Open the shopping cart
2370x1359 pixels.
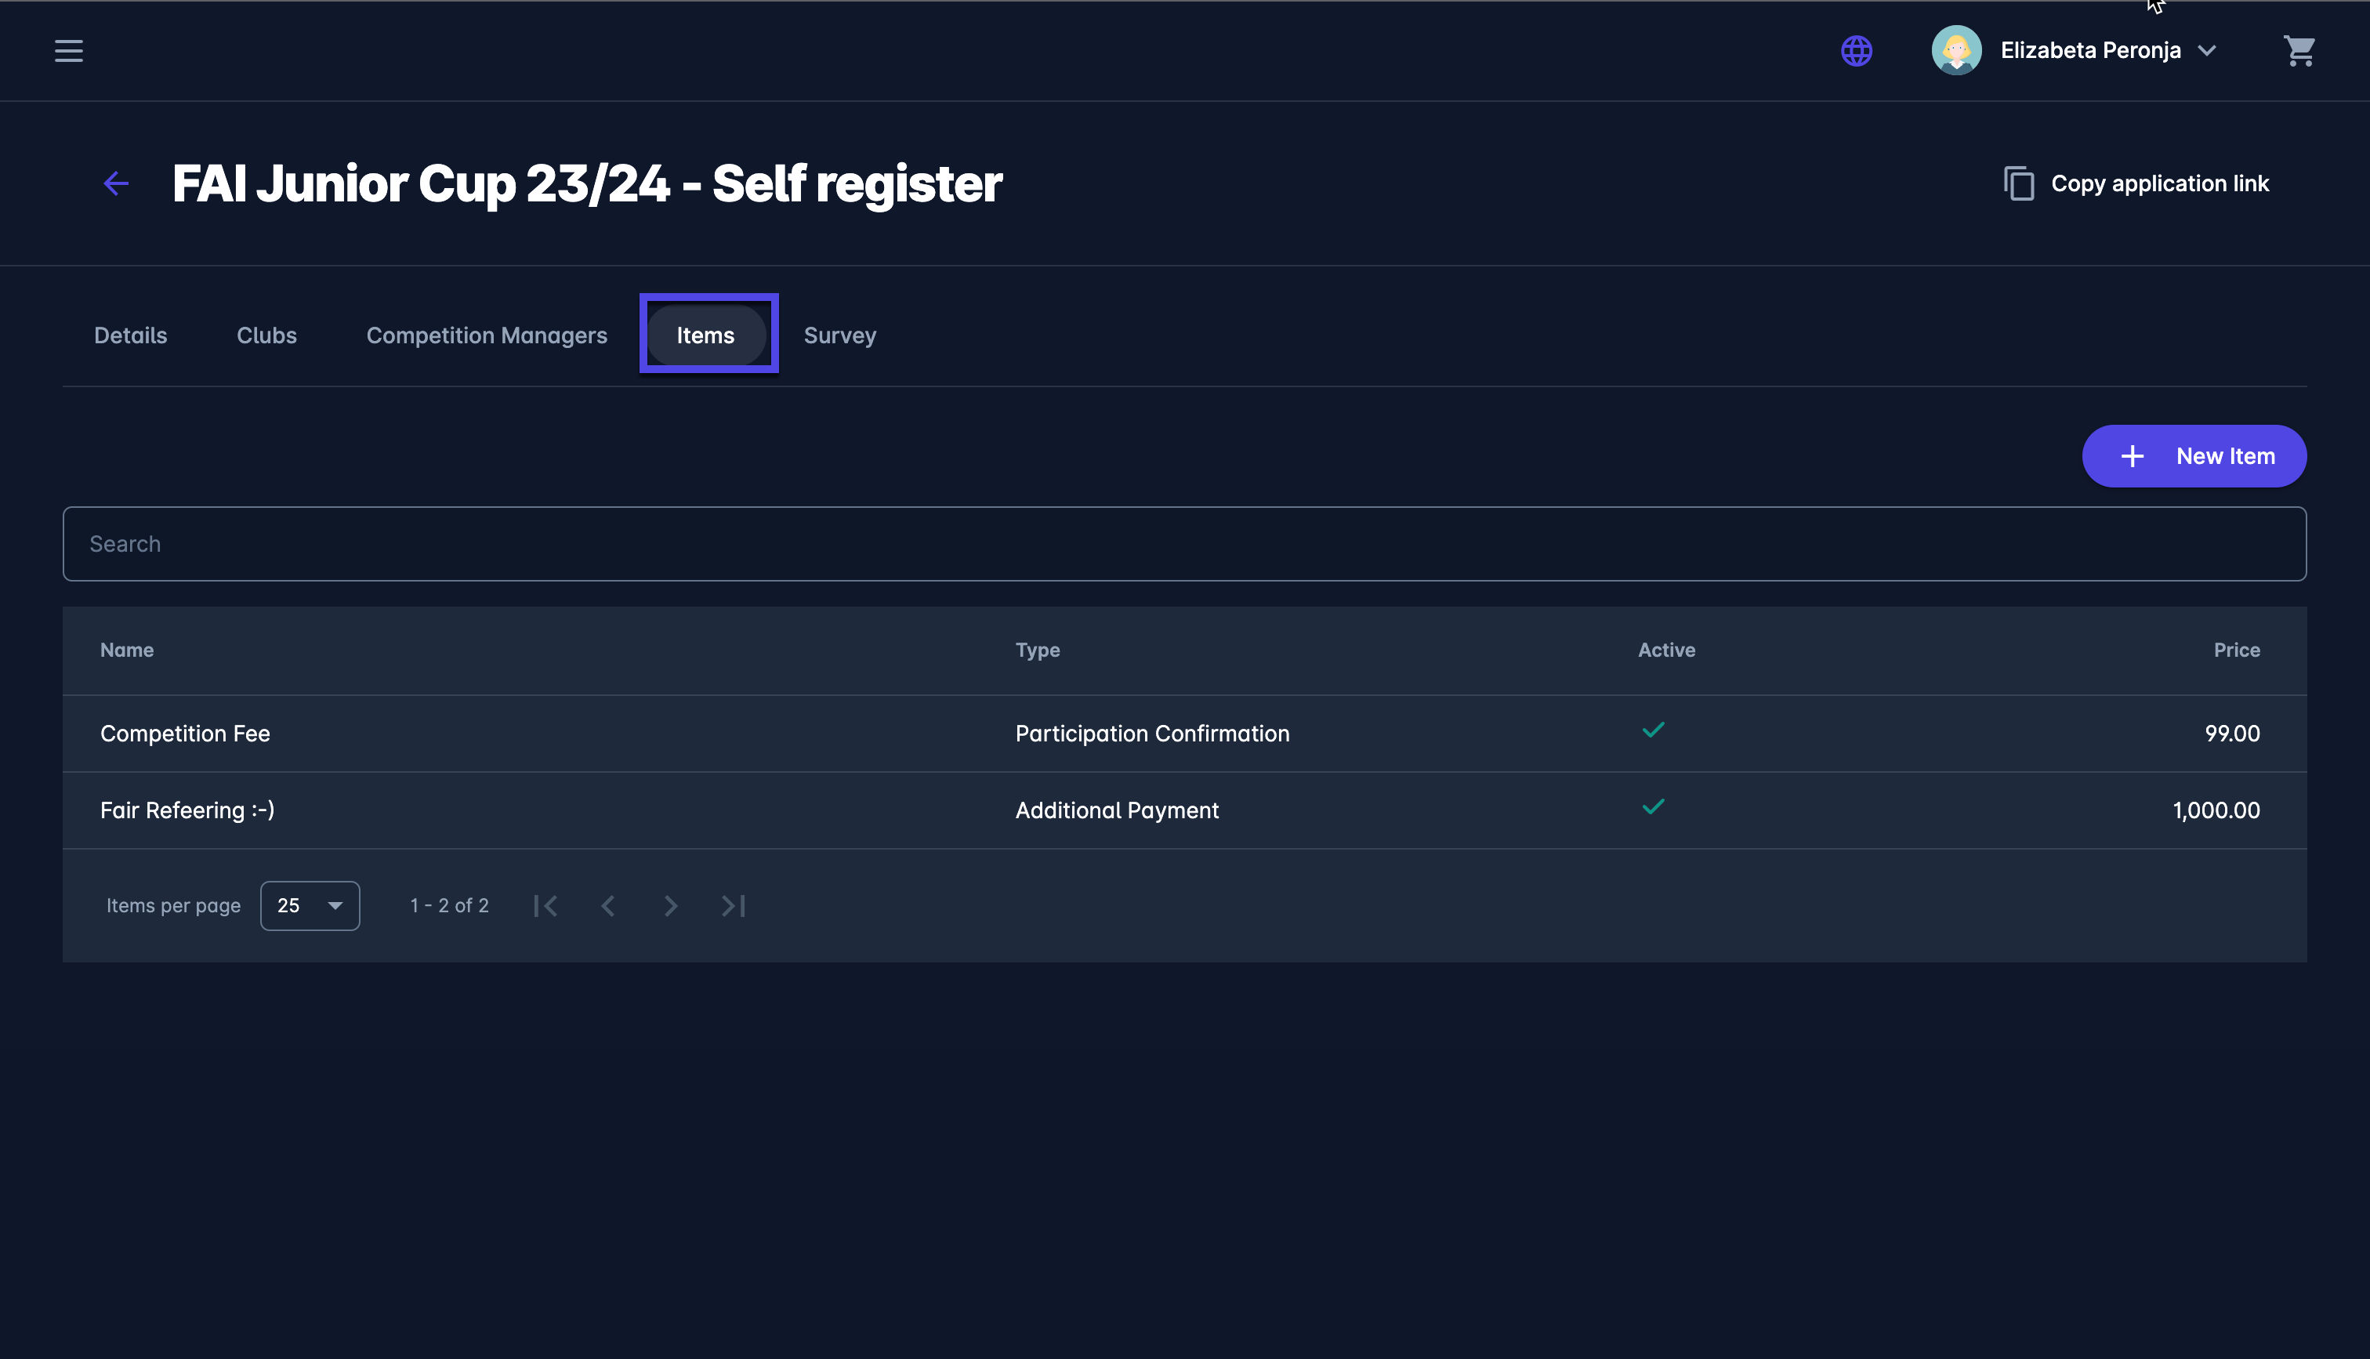coord(2299,50)
